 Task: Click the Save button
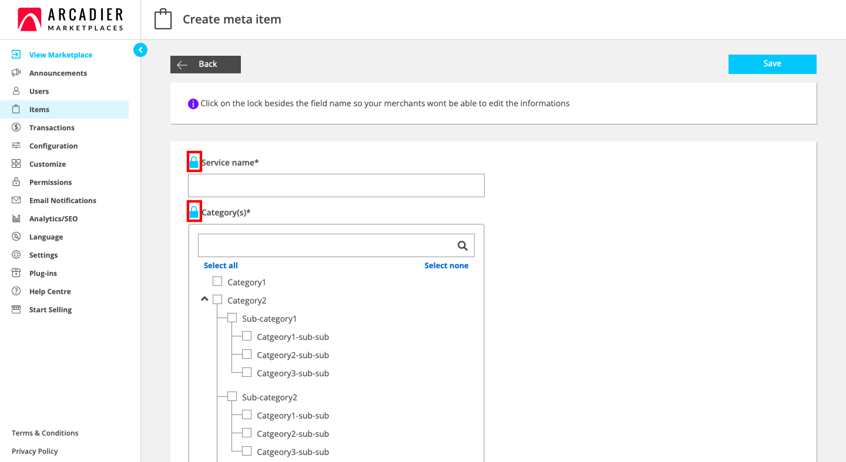(773, 64)
